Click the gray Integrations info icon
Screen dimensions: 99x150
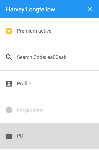pos(9,110)
